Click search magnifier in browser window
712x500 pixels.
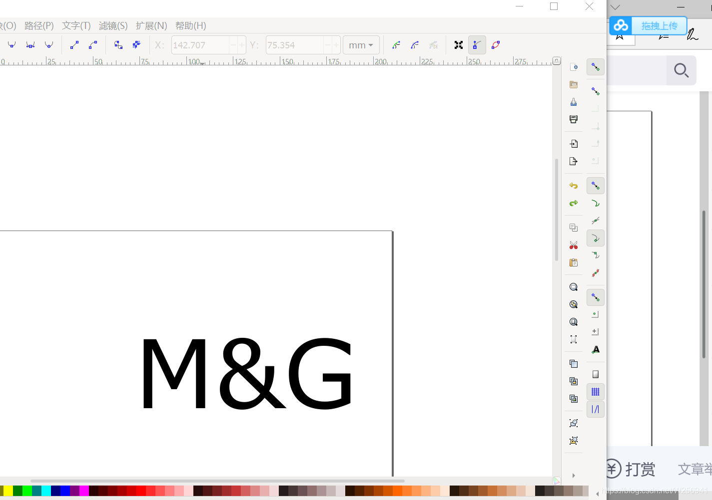pyautogui.click(x=682, y=70)
